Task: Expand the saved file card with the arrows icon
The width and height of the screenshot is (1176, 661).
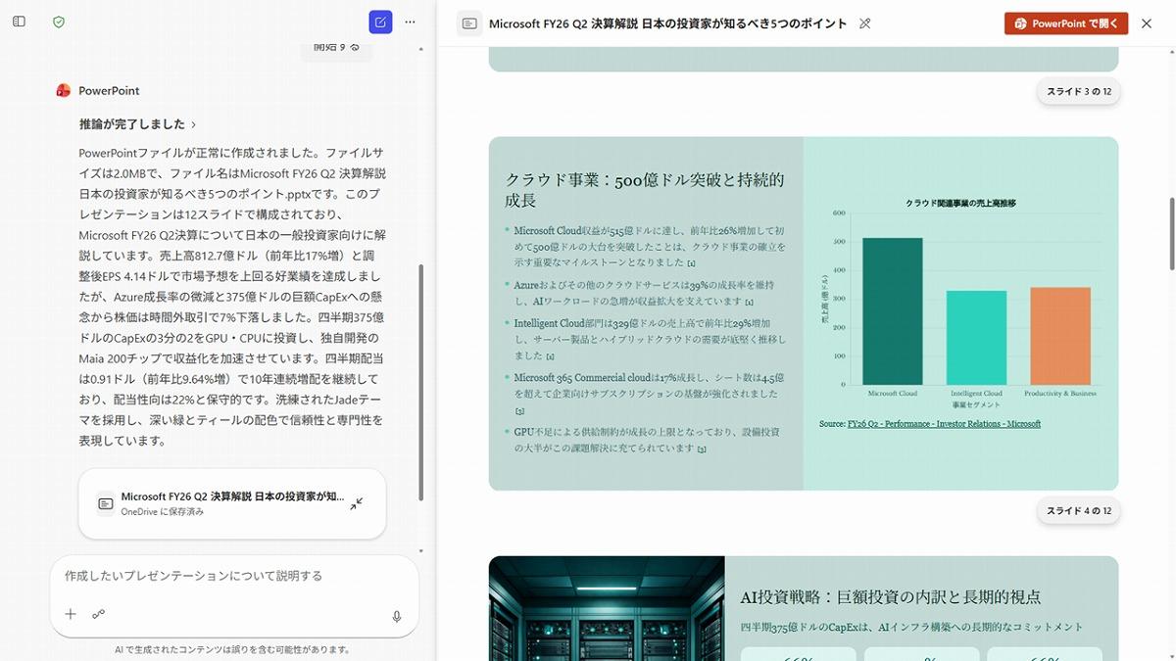Action: tap(356, 503)
